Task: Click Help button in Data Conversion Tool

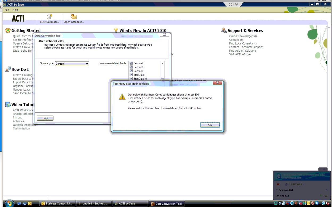Action: coord(45,118)
